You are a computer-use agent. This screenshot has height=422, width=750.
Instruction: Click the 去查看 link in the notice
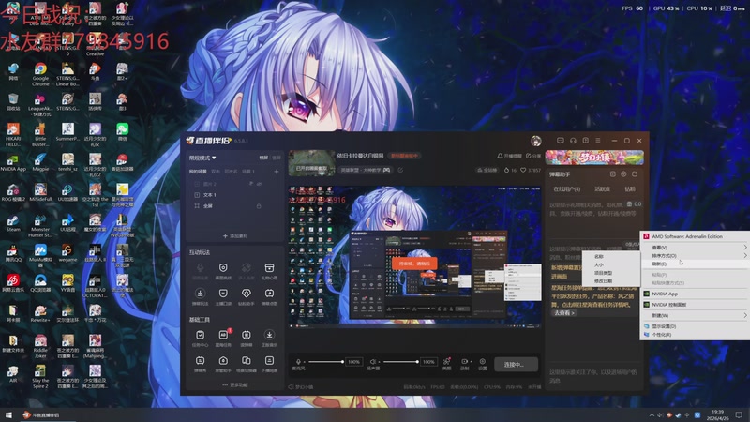pyautogui.click(x=564, y=313)
